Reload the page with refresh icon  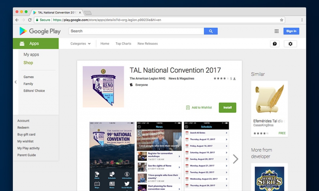click(30, 20)
